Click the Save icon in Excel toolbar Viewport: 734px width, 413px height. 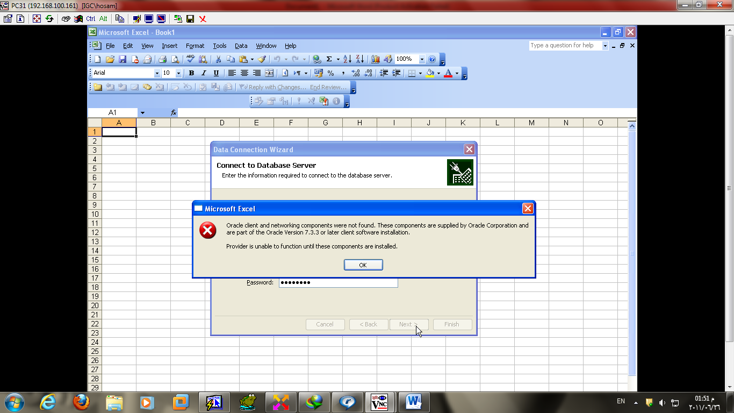pyautogui.click(x=123, y=59)
